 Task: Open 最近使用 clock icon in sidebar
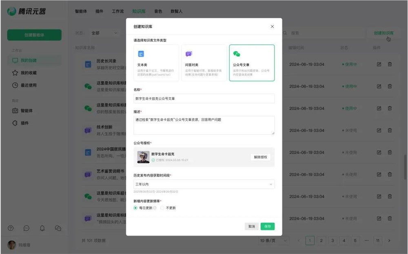15,85
